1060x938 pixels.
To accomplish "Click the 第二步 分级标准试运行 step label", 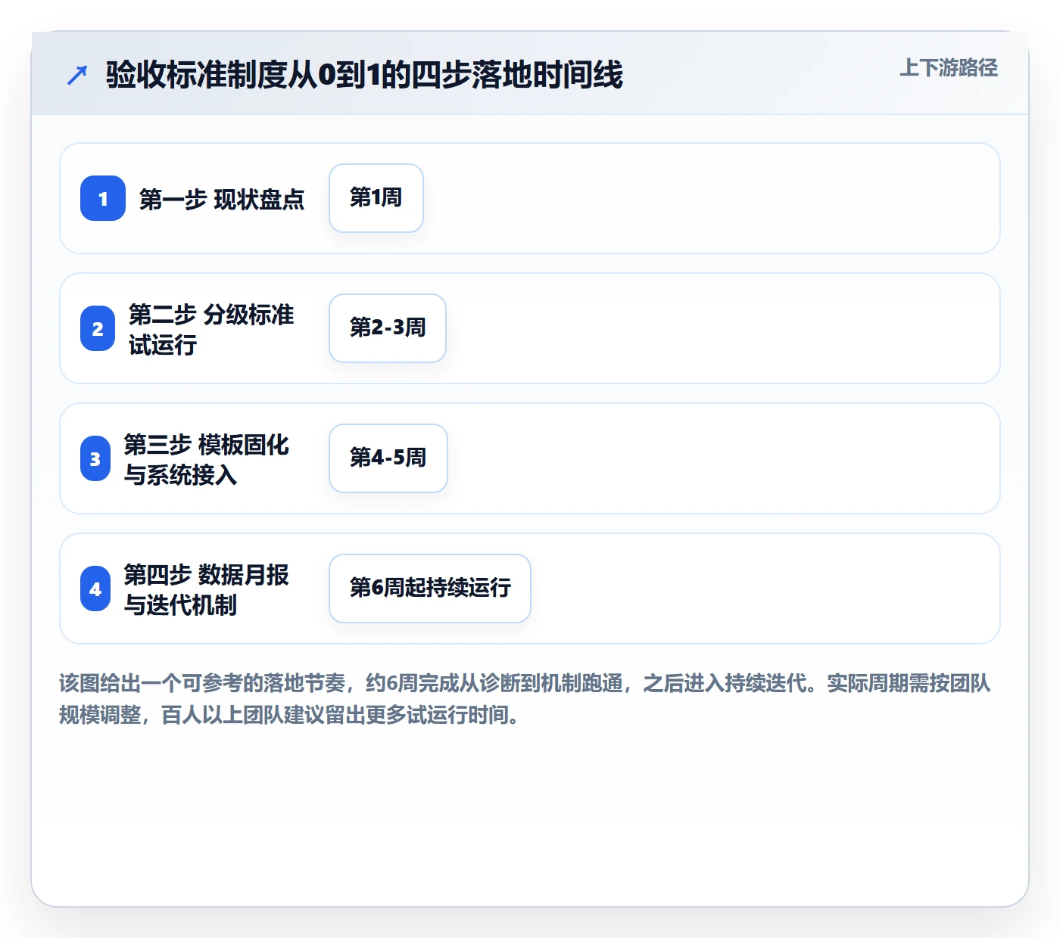I will [x=211, y=329].
